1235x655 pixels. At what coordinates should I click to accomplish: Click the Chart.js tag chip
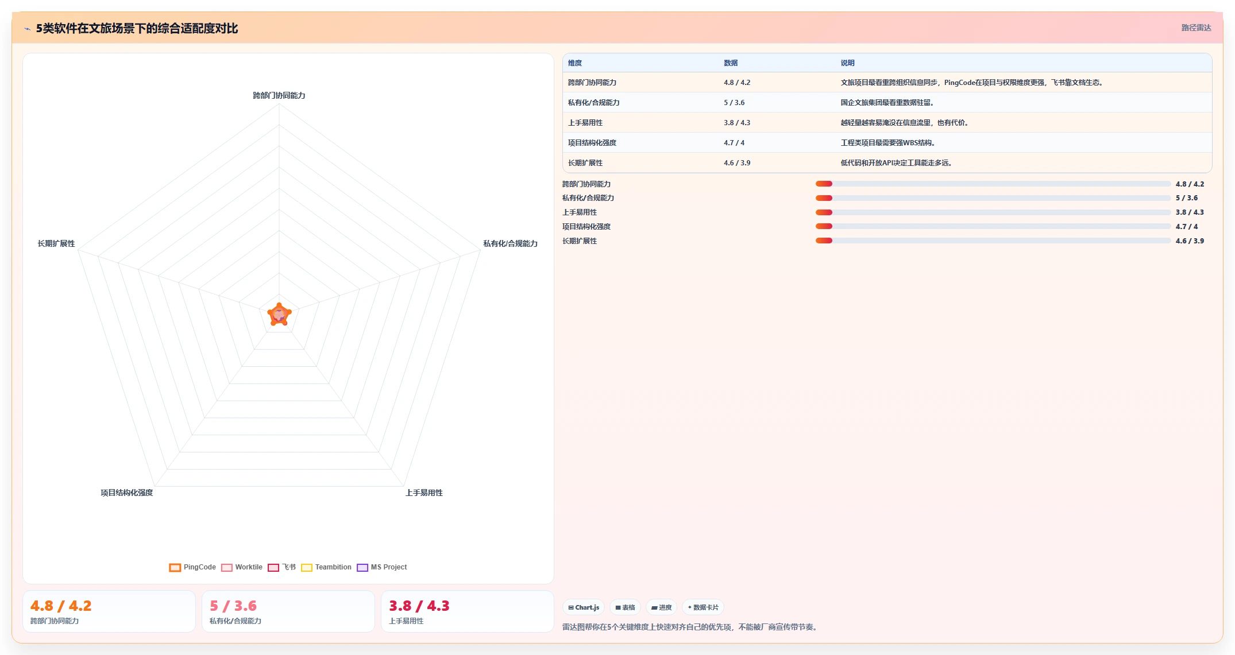(x=584, y=607)
